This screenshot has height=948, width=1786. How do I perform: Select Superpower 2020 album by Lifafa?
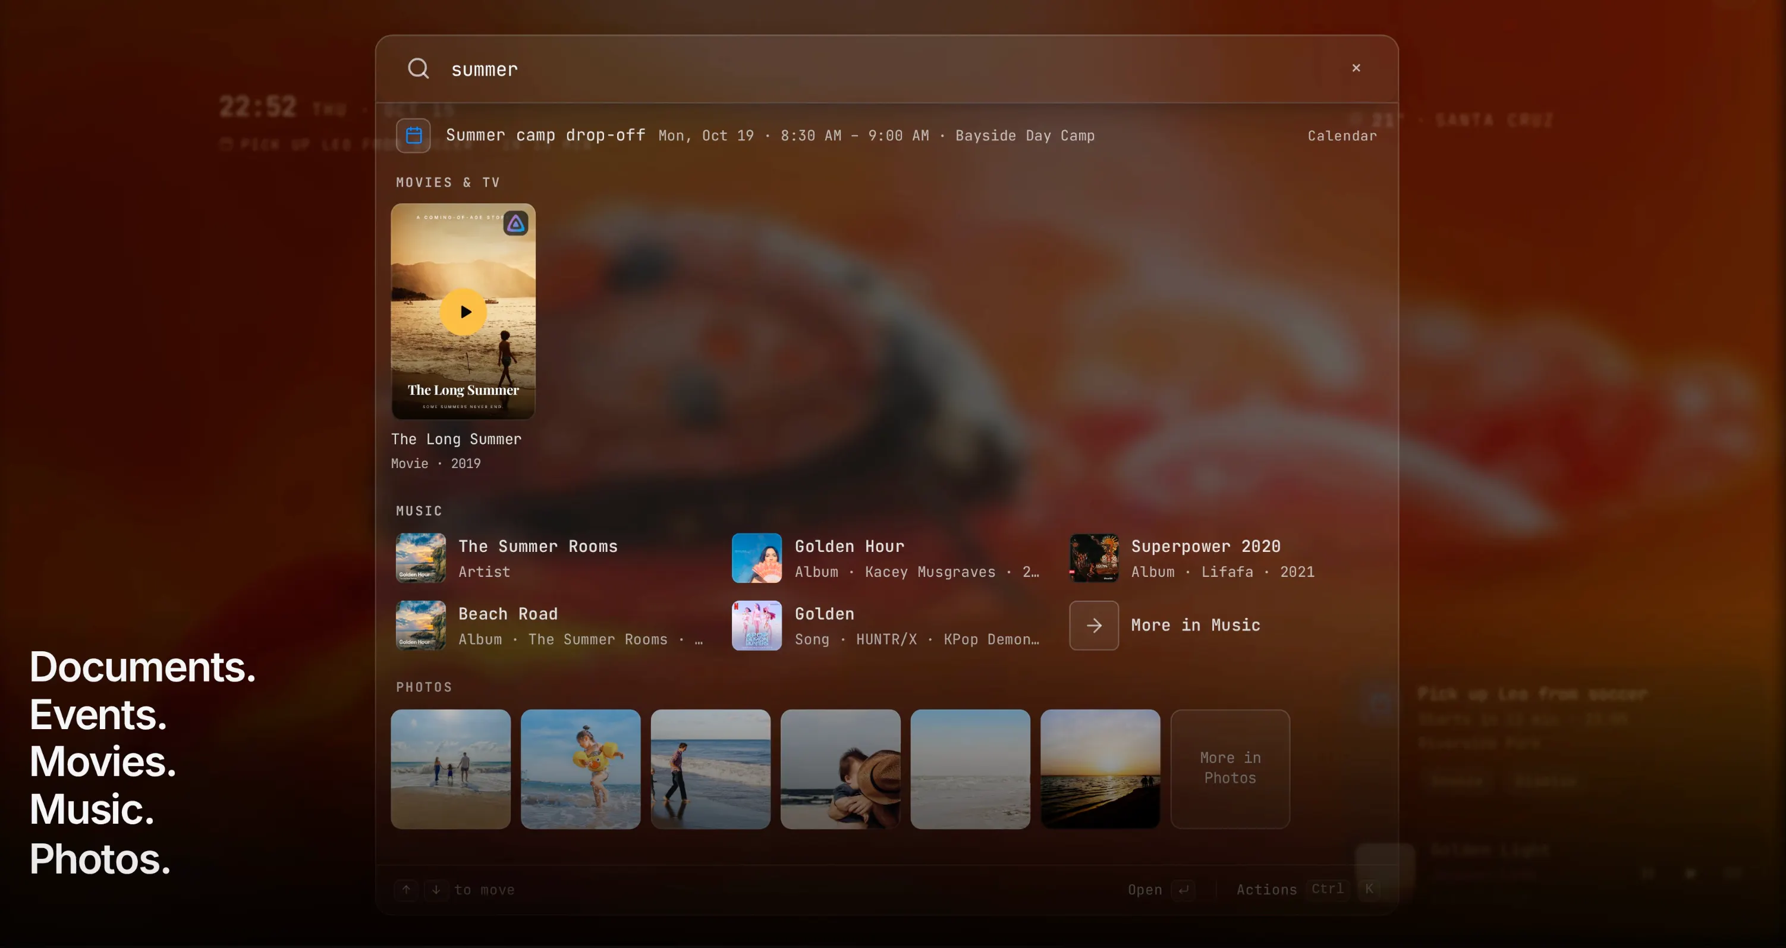pyautogui.click(x=1224, y=558)
